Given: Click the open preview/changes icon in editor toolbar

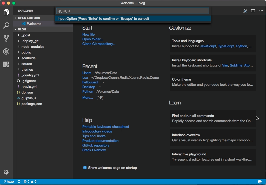Looking at the screenshot, I should [245, 11].
